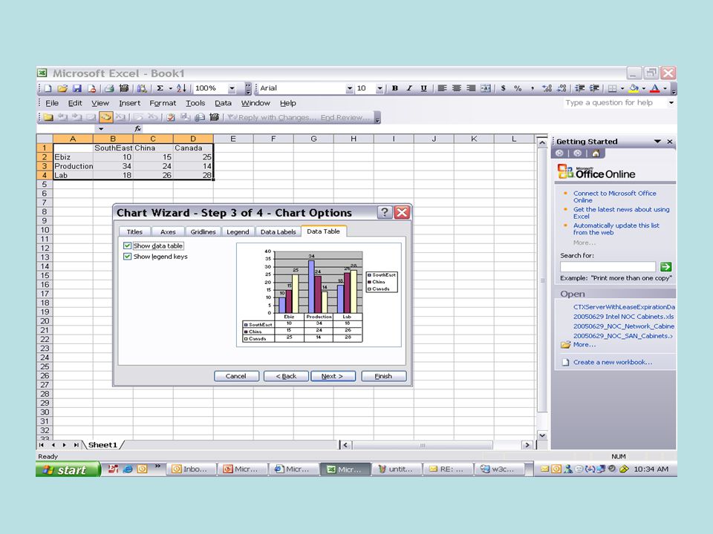Viewport: 713px width, 534px height.
Task: Select the Sheet1 tab
Action: click(x=102, y=445)
